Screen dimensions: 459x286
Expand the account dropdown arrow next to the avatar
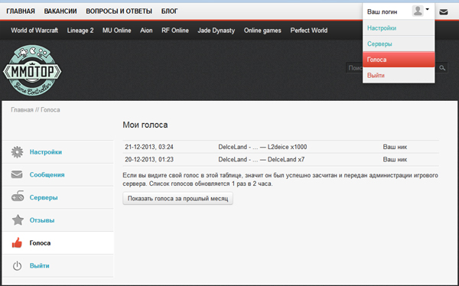point(427,9)
